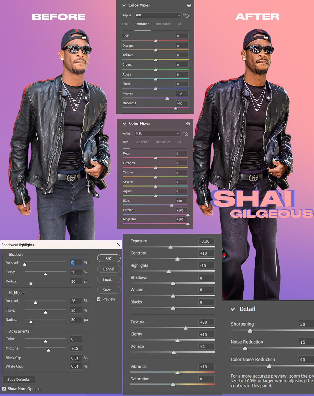The width and height of the screenshot is (314, 396).
Task: Open Adjust HSL dropdown in upper Color Mixer
Action: click(x=158, y=15)
